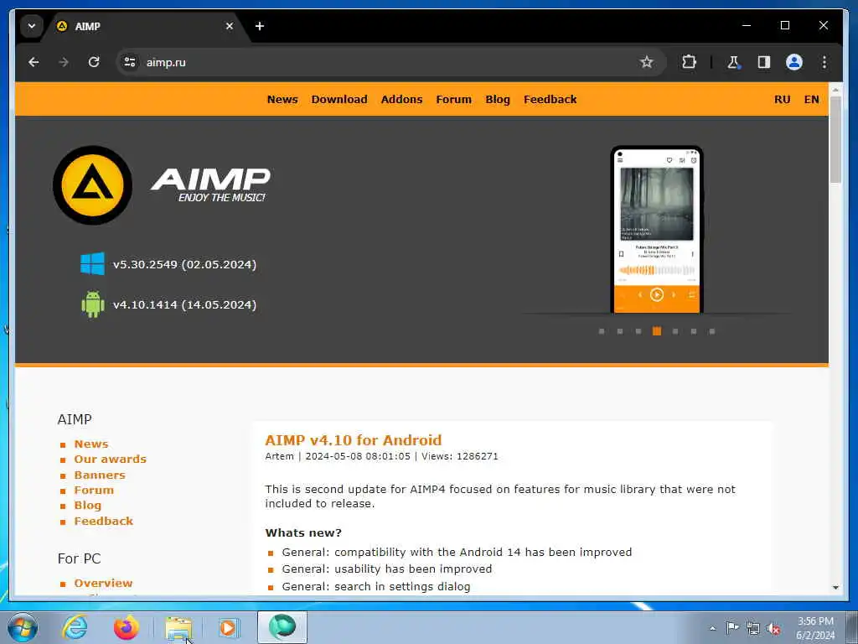Open Our awards in the sidebar

tap(110, 459)
